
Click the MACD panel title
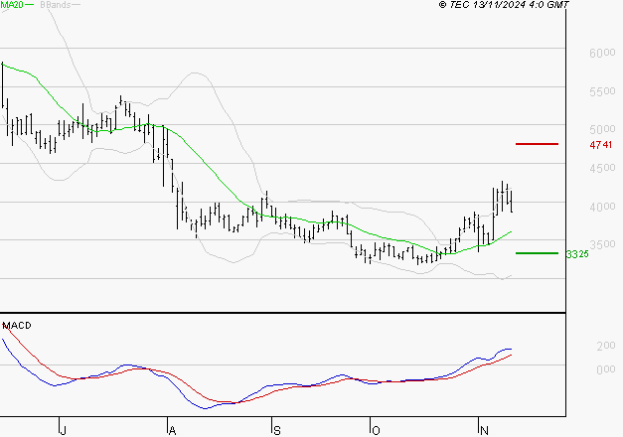pos(17,326)
